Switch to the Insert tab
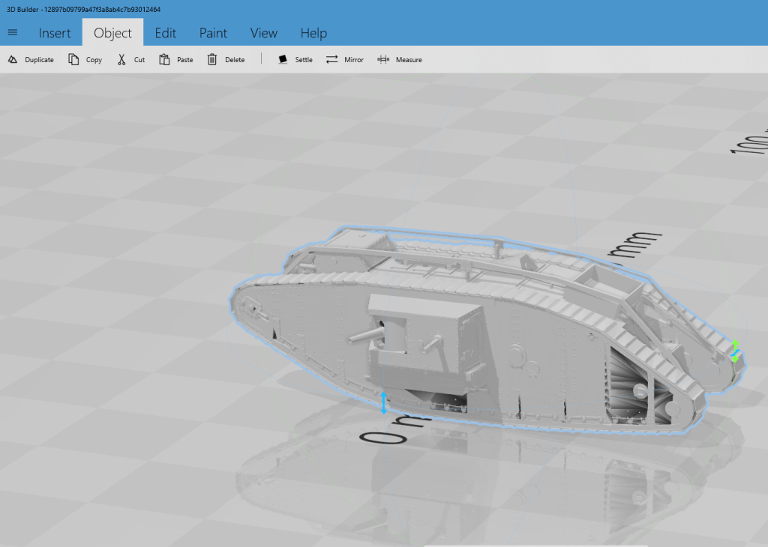This screenshot has width=768, height=547. click(x=55, y=33)
